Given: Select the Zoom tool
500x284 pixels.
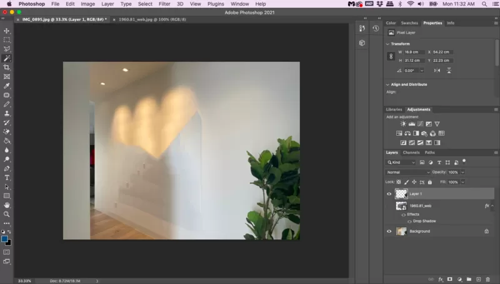Looking at the screenshot, I should 7,214.
